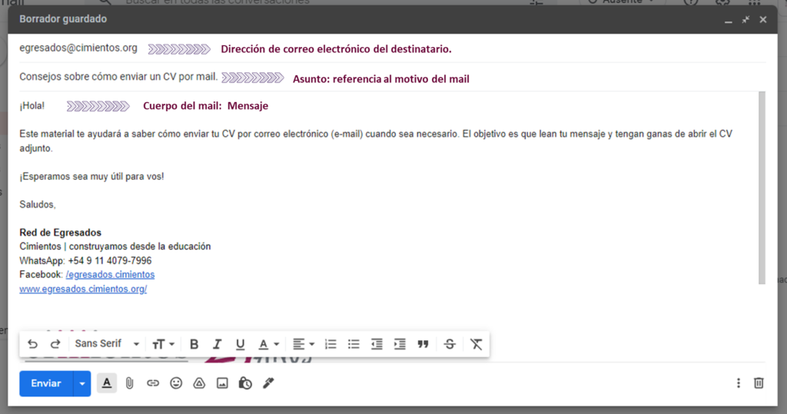Discard the draft with the trash icon
This screenshot has width=787, height=414.
coord(759,383)
